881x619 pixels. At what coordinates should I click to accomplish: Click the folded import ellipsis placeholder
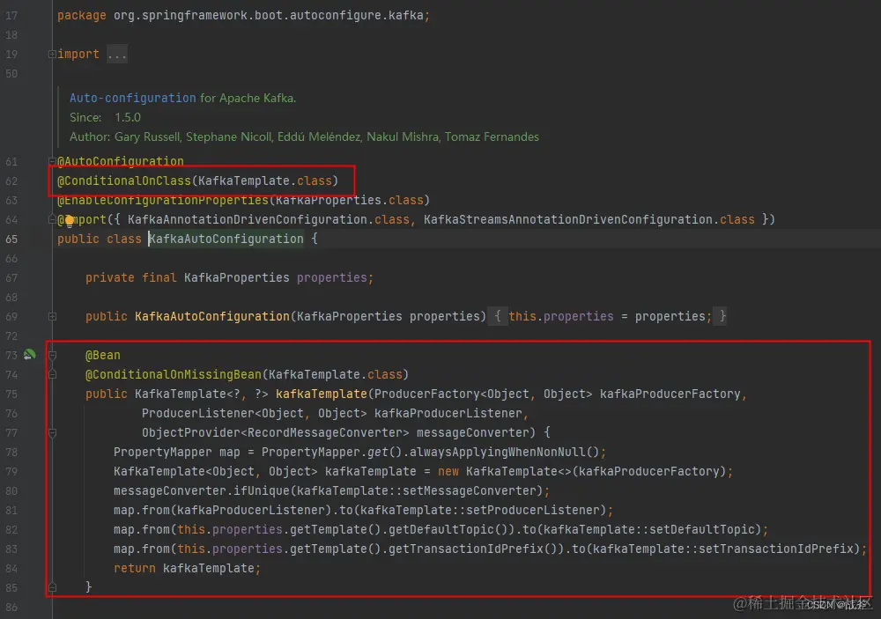click(x=117, y=55)
